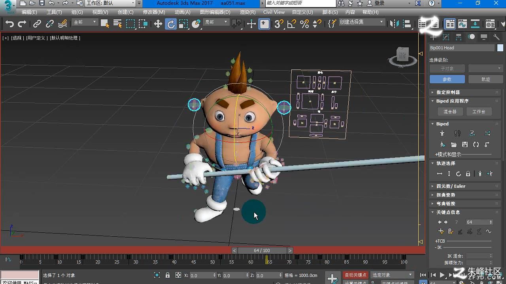Toggle Lock COM Keying in Track Selection
The image size is (506, 284).
pyautogui.click(x=468, y=174)
